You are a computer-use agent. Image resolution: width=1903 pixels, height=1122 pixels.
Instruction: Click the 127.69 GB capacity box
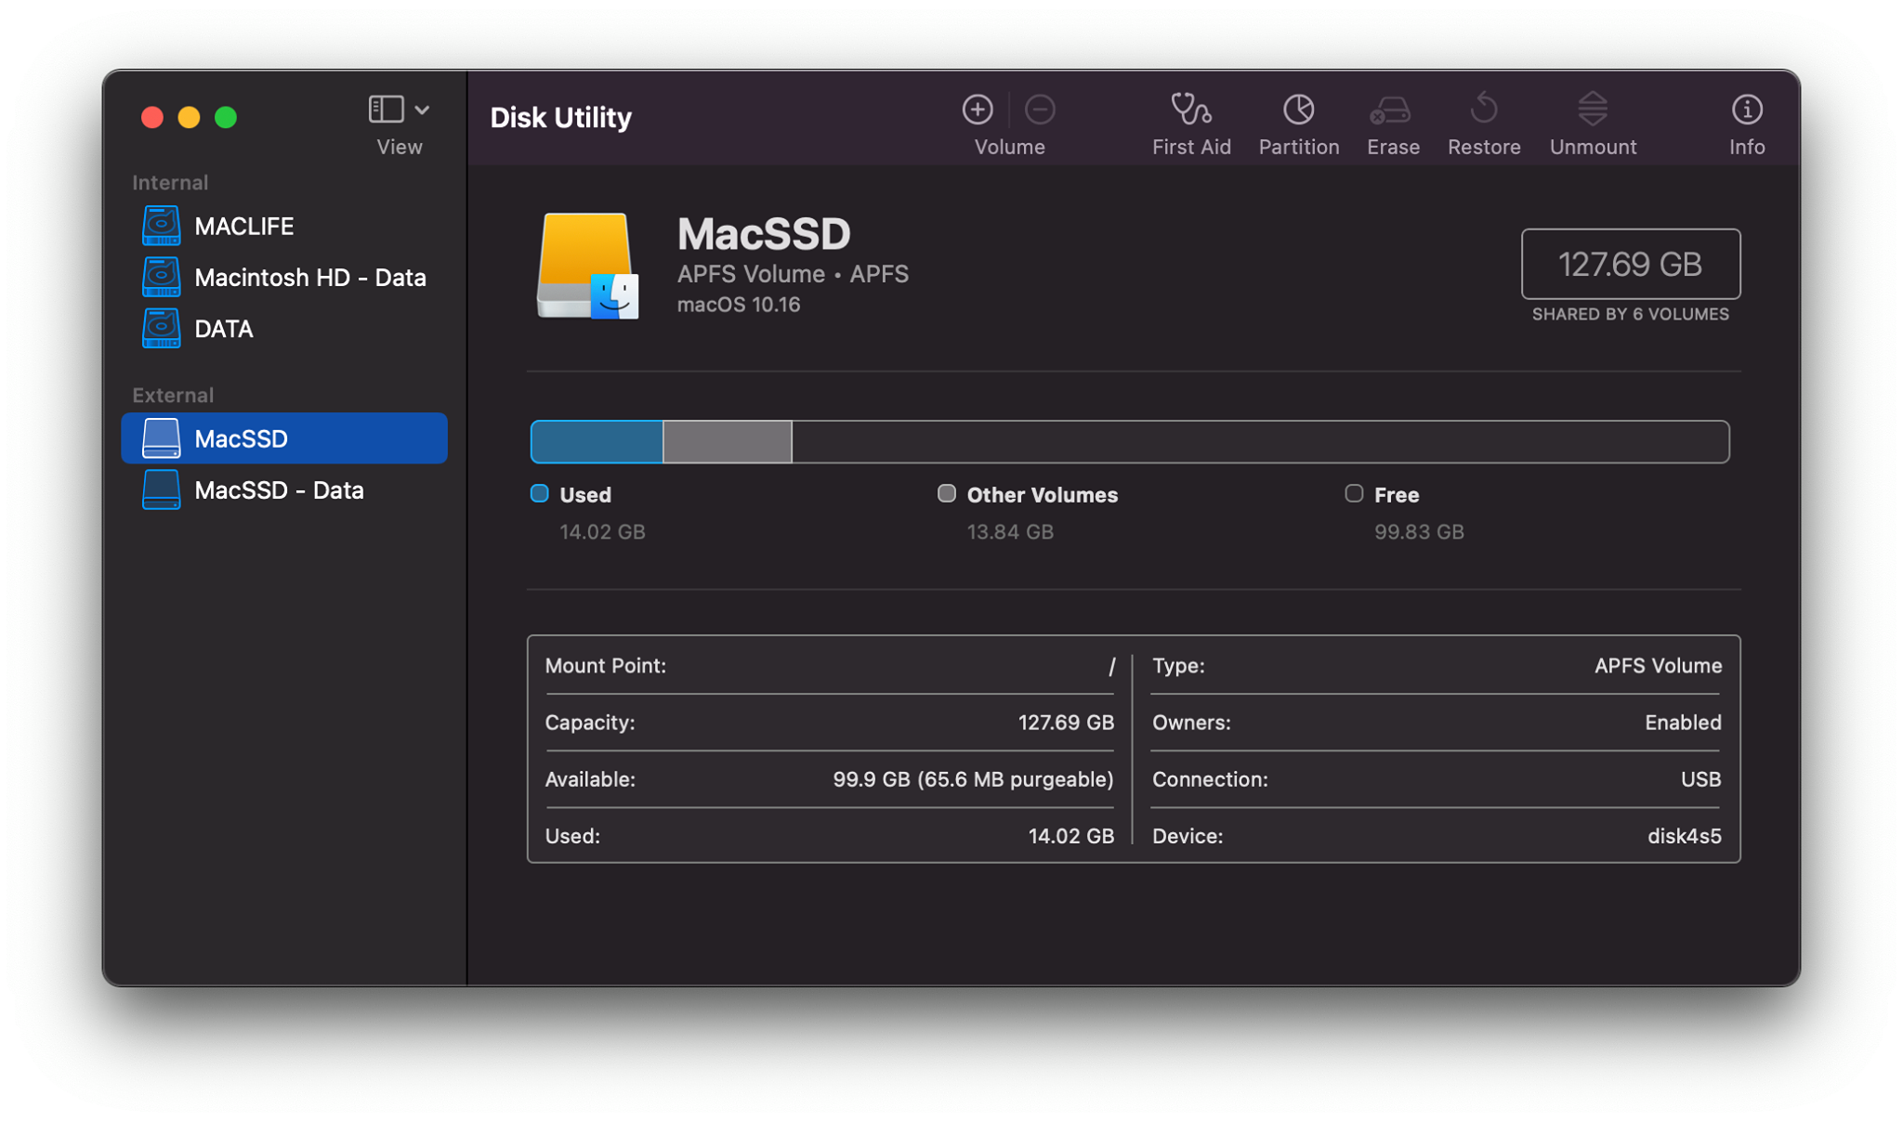pos(1630,264)
